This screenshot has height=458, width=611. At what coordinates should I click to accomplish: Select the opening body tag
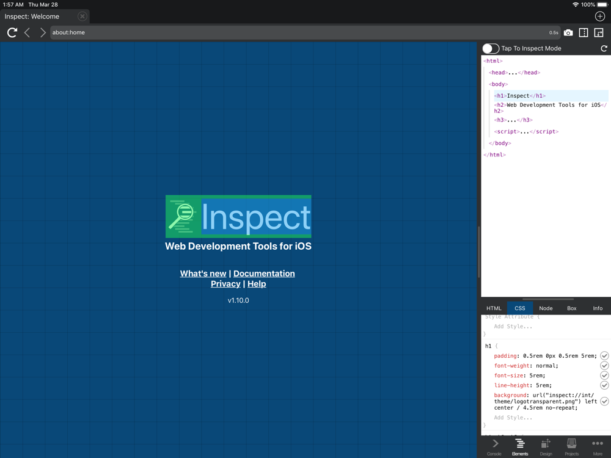[499, 84]
